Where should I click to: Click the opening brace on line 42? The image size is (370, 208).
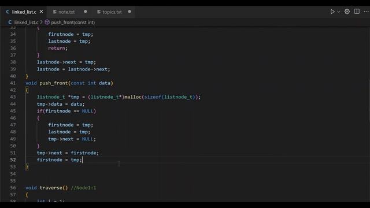27,90
